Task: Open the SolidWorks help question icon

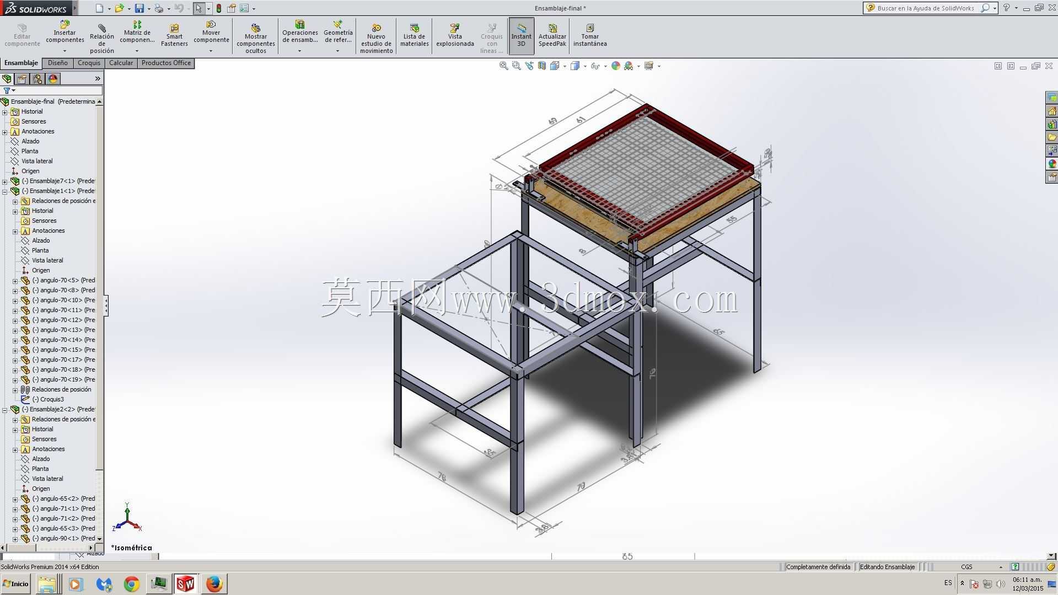Action: pos(1006,8)
